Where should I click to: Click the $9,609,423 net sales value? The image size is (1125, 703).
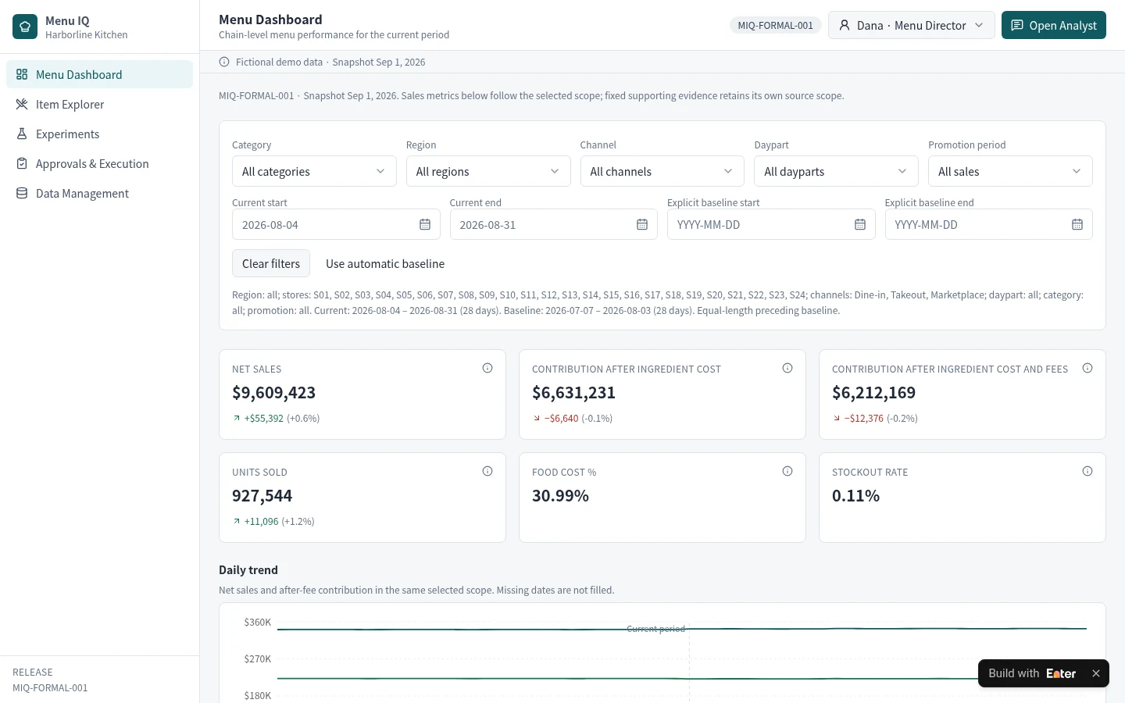[x=273, y=393]
